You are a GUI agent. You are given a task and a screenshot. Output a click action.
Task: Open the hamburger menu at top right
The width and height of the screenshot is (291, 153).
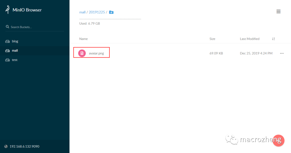click(x=278, y=12)
